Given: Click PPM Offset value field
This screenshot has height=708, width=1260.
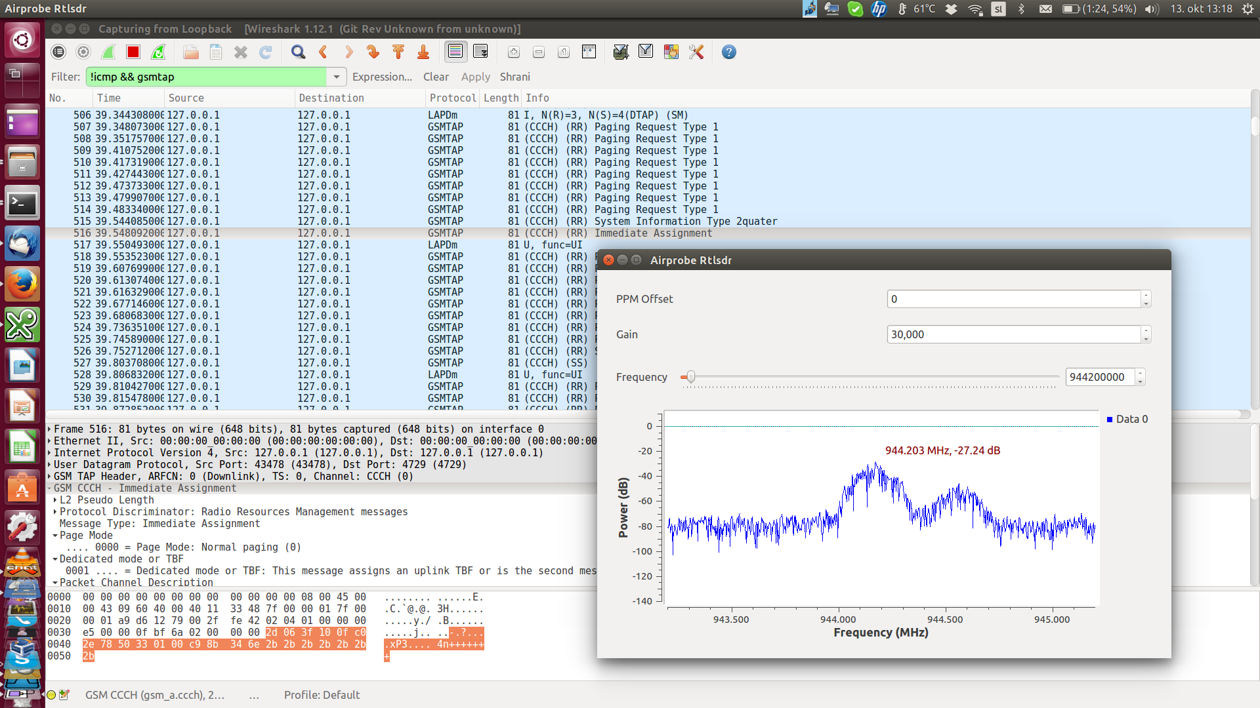Looking at the screenshot, I should click(1013, 299).
